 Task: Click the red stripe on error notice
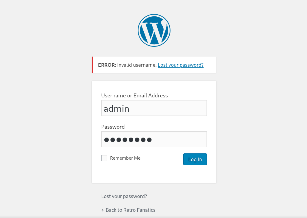(93, 65)
